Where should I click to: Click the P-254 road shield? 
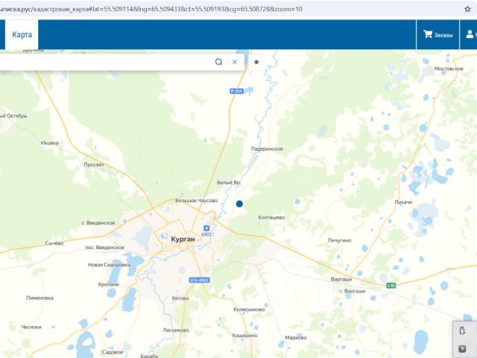pos(236,91)
